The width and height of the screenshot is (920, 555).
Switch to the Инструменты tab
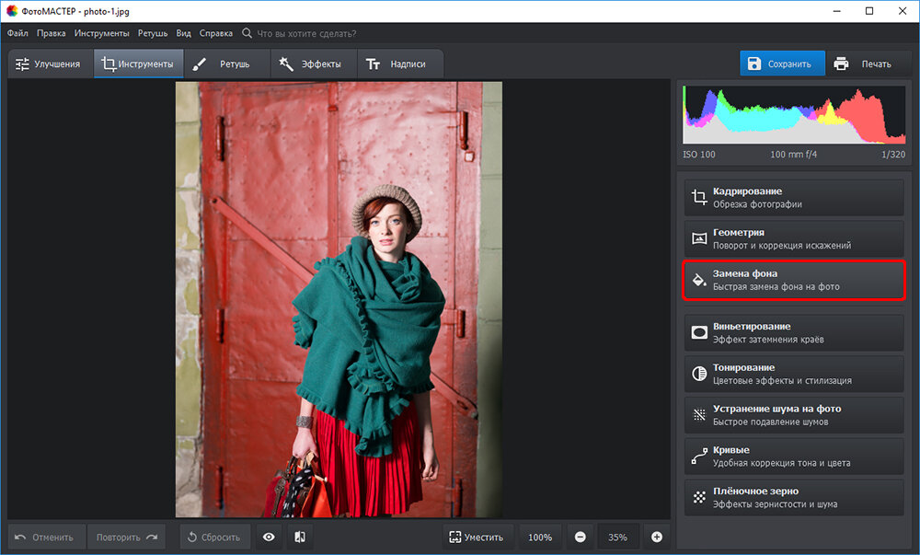[x=139, y=64]
